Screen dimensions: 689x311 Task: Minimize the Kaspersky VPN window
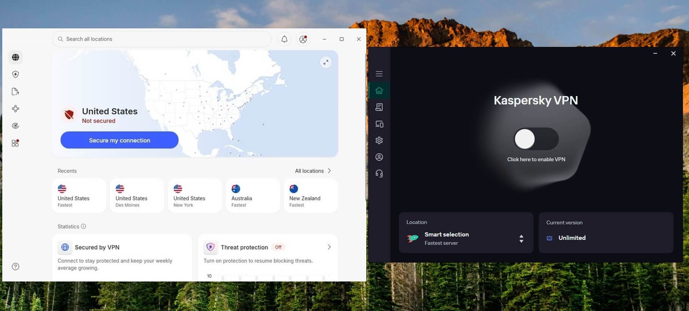[x=655, y=53]
